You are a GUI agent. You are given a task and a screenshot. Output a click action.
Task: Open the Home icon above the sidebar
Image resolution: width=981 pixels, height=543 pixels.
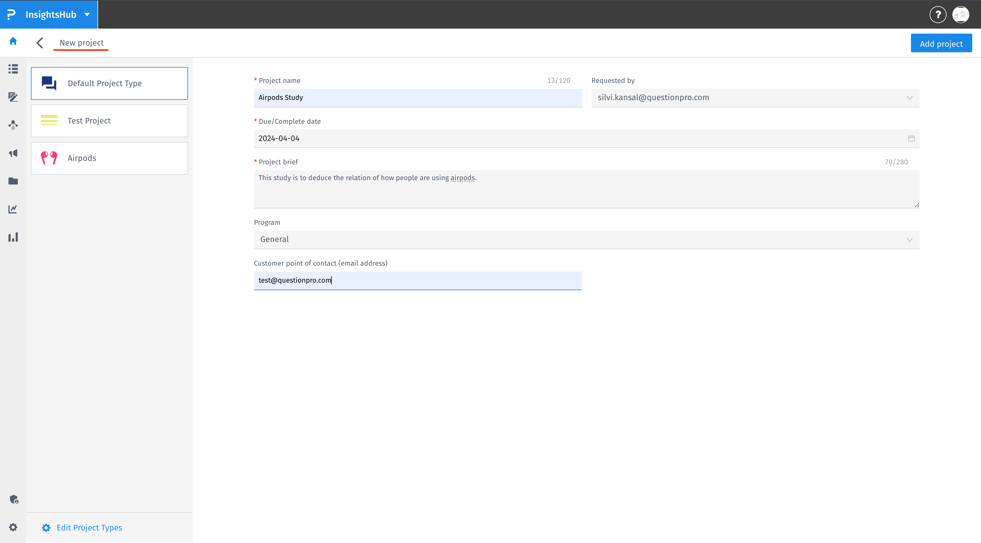pyautogui.click(x=13, y=41)
